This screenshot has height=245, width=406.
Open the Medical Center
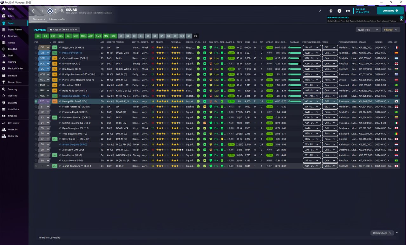click(15, 68)
